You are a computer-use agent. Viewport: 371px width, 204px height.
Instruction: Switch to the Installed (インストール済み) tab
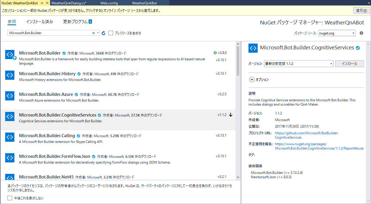pyautogui.click(x=39, y=22)
